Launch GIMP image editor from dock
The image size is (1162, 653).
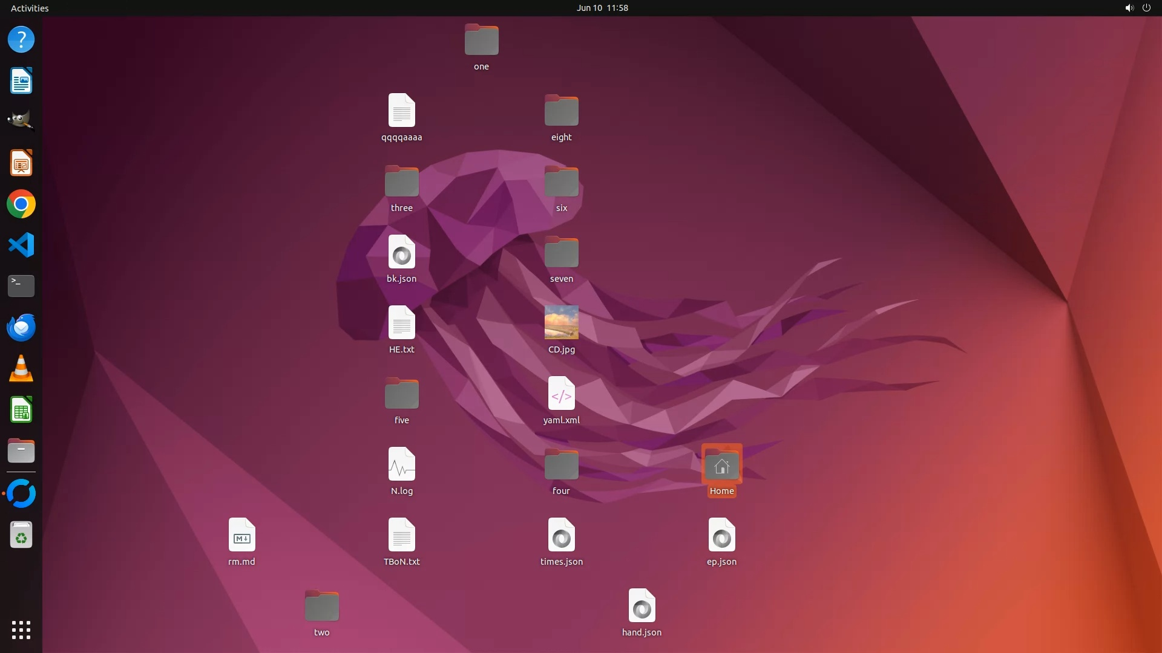tap(21, 120)
